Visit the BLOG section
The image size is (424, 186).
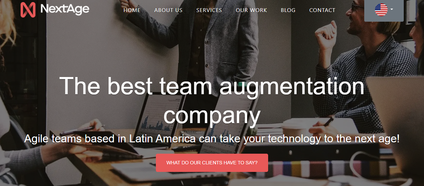click(288, 10)
